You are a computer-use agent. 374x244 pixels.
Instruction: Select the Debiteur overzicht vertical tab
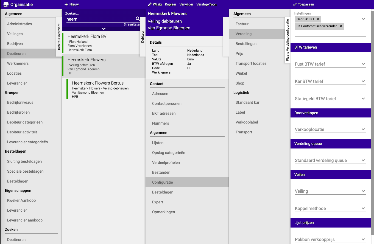point(59,37)
